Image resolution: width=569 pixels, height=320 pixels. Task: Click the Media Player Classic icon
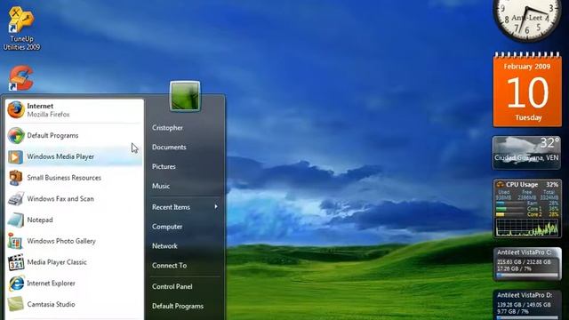coord(16,262)
